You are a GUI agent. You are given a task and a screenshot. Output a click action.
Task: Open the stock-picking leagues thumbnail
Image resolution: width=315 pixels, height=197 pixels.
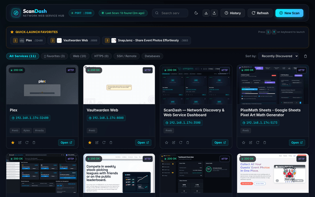click(119, 173)
